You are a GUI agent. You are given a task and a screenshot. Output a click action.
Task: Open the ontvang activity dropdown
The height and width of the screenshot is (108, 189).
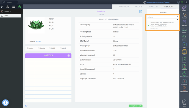click(163, 17)
